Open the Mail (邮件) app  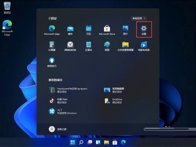70,30
